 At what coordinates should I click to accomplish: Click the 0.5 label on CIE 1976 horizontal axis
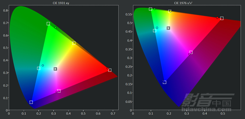223,114
